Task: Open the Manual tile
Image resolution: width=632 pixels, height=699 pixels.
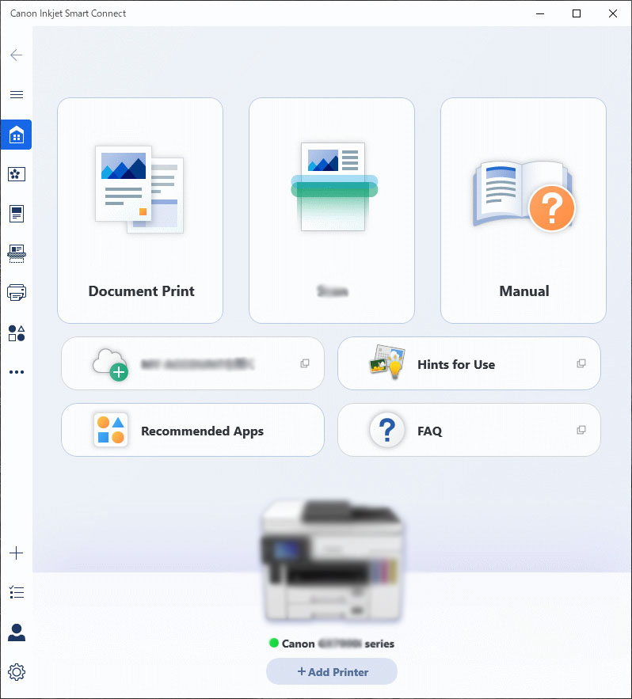Action: (523, 211)
